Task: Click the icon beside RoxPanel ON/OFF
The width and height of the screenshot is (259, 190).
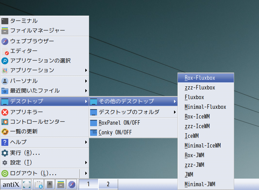Action: click(94, 123)
